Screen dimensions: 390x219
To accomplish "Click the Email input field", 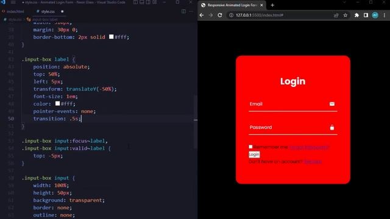I will pyautogui.click(x=292, y=104).
